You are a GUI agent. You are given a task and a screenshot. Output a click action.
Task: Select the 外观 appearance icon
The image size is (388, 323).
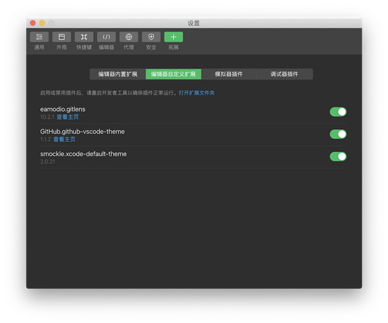point(61,37)
